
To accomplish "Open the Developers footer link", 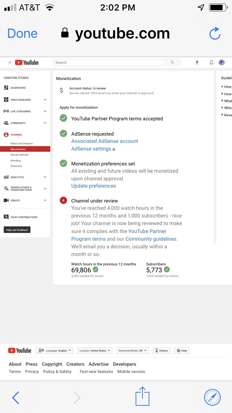I will [x=125, y=364].
